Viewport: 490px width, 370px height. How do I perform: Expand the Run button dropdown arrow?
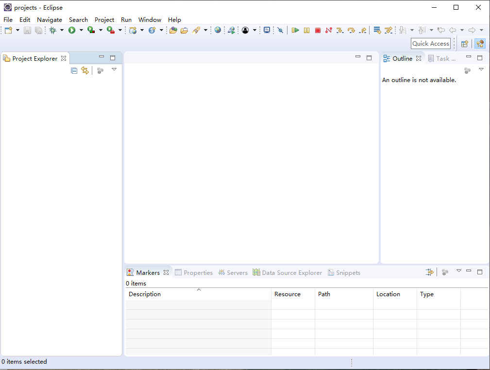81,30
